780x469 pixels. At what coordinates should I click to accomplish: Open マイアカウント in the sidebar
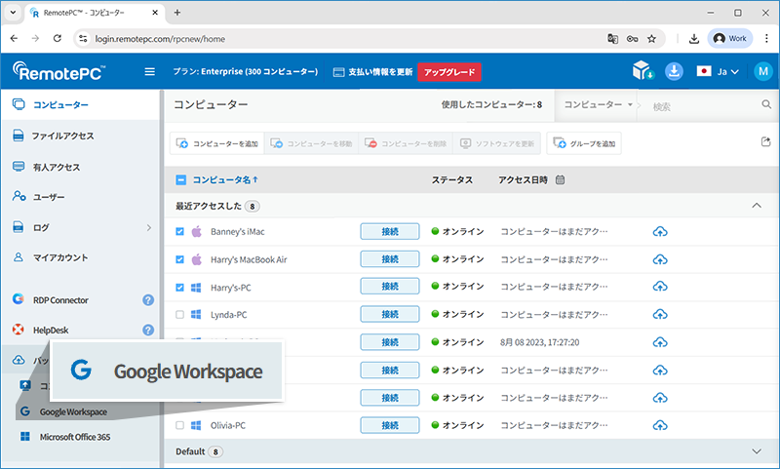(x=60, y=257)
